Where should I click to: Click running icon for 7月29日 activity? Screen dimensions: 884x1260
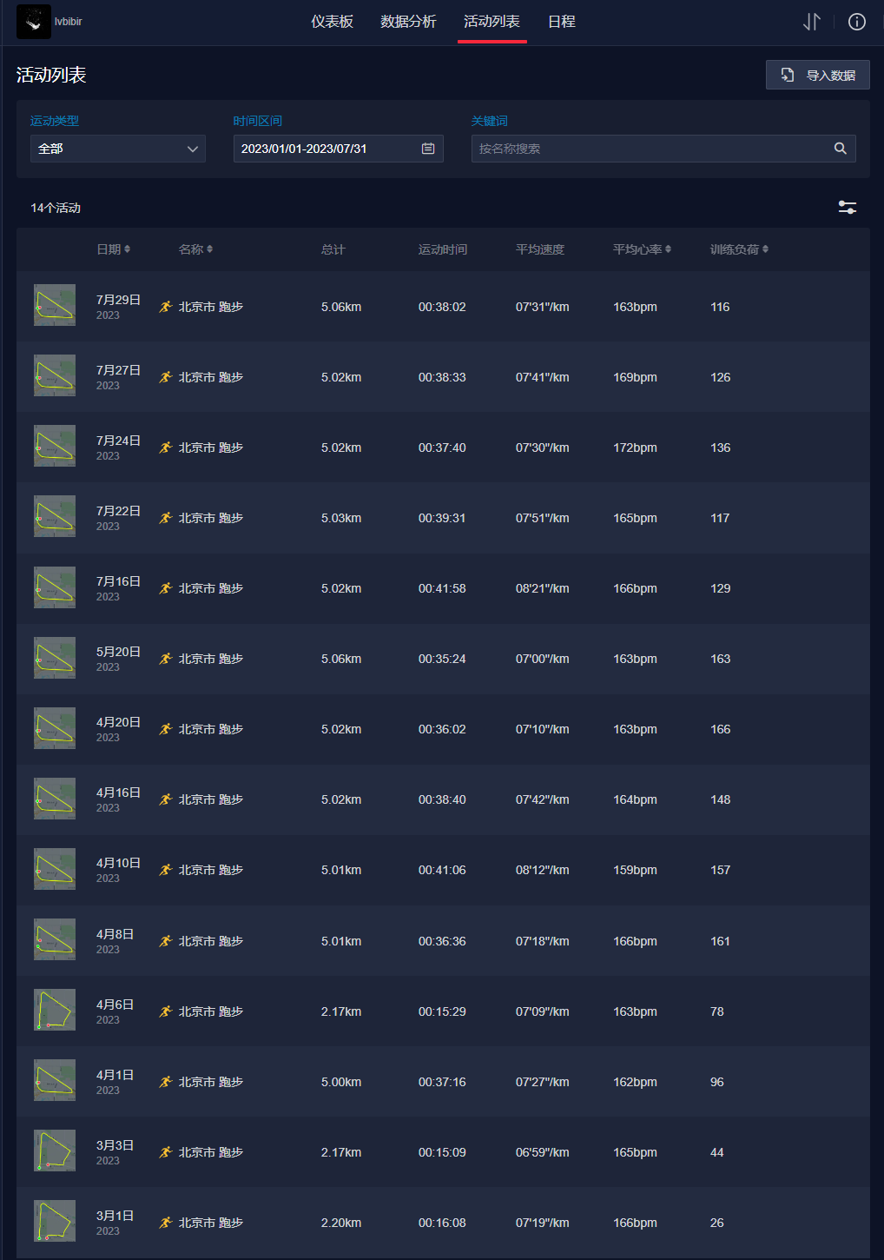(166, 307)
